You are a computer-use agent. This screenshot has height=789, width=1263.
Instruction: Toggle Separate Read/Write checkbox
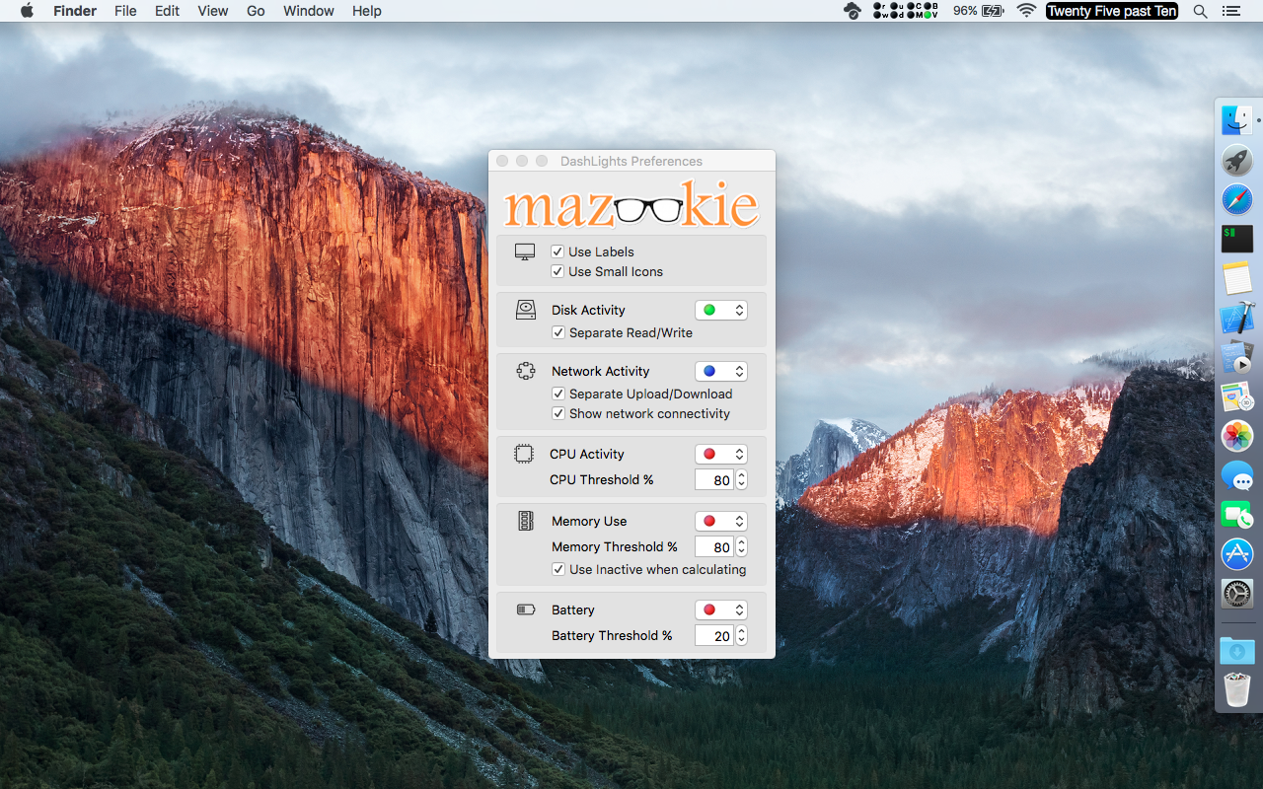[x=558, y=332]
